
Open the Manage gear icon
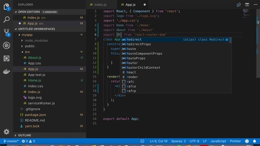6,132
